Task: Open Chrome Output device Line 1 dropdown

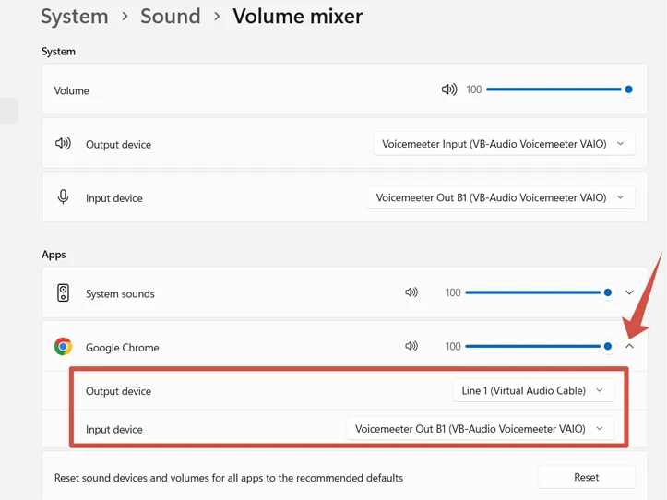Action: click(x=533, y=391)
